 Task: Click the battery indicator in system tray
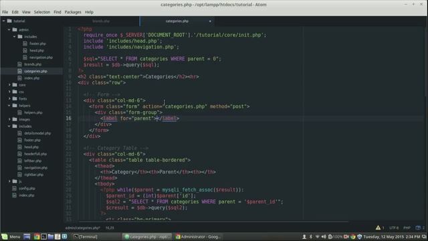335,236
